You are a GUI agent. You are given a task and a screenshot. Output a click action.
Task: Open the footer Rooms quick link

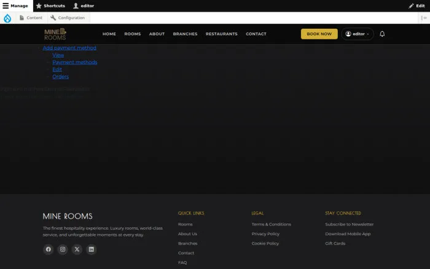tap(186, 224)
